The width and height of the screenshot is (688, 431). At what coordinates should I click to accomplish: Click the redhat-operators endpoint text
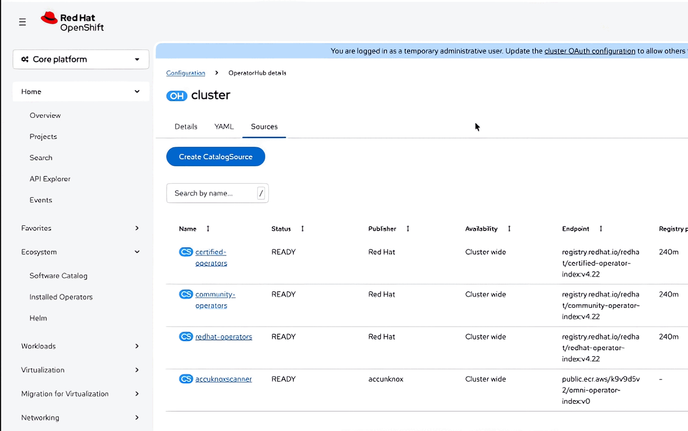pyautogui.click(x=601, y=347)
